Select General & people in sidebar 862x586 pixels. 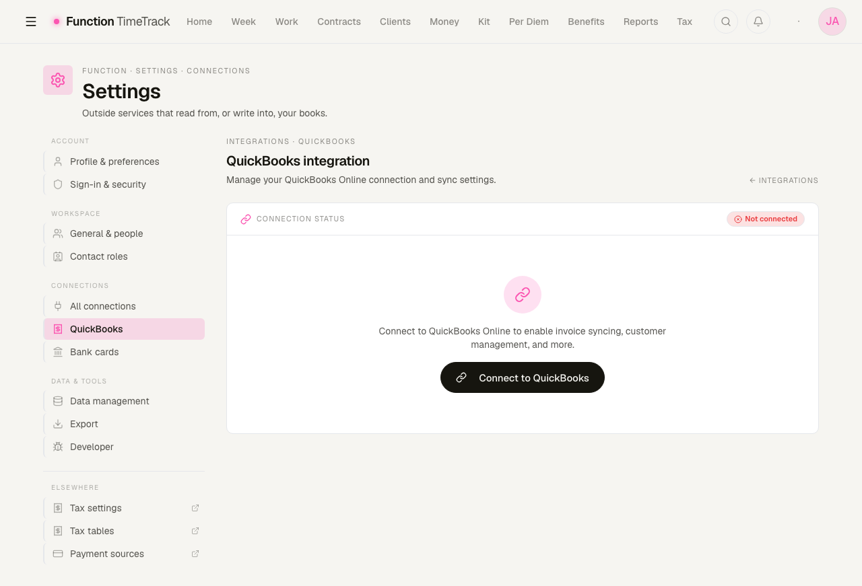coord(124,233)
